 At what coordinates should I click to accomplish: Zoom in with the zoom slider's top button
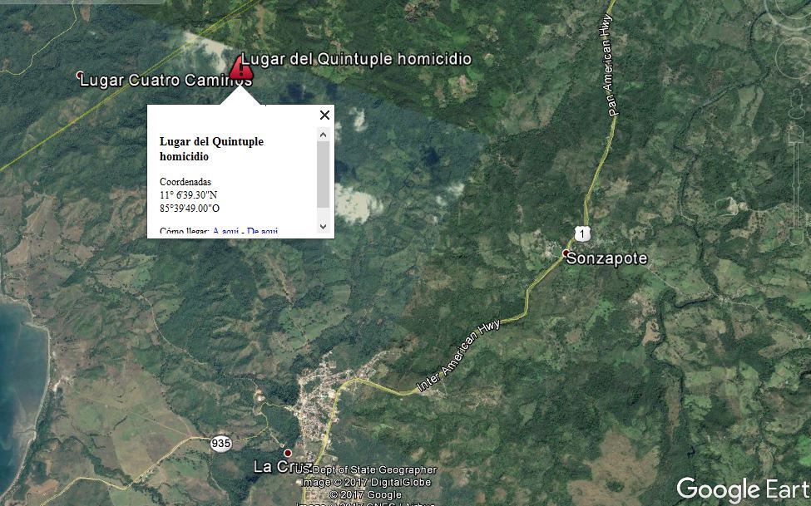(796, 134)
